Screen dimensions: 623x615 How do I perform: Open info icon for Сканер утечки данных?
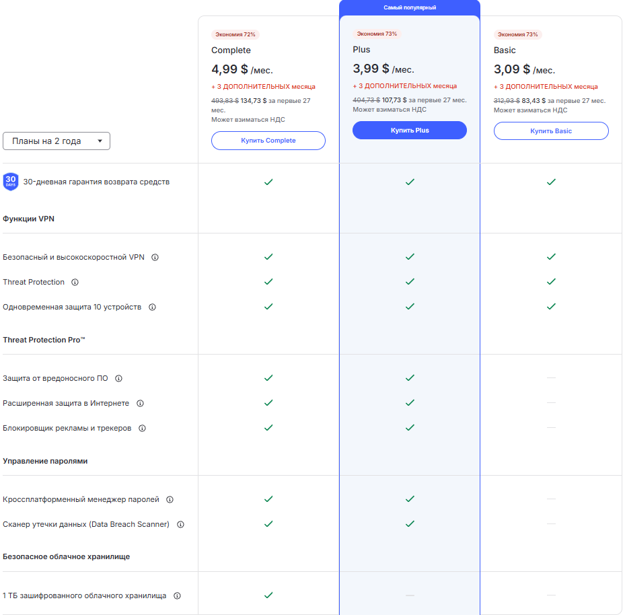tap(180, 524)
